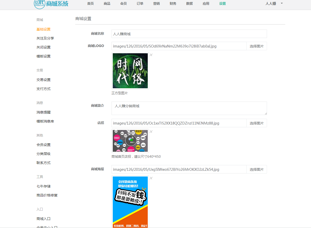
Task: Click 选择图片 button for 店招
Action: pos(256,123)
